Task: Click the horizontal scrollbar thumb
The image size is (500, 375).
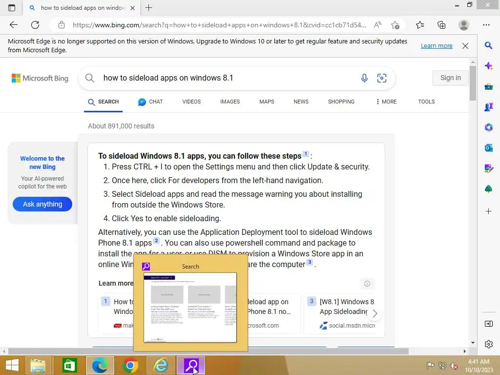Action: 208,351
